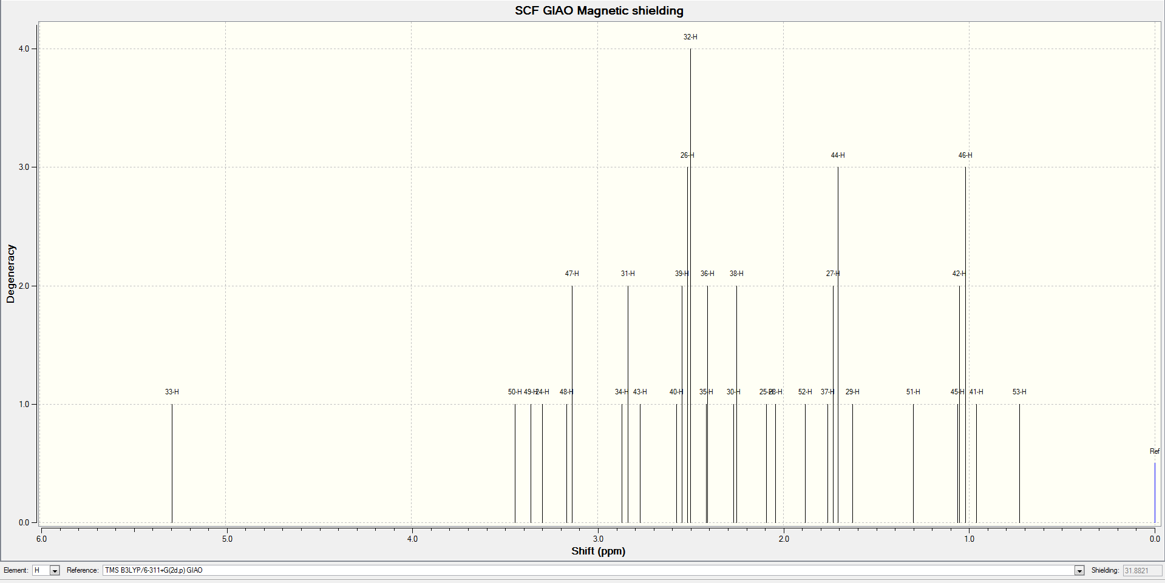The width and height of the screenshot is (1165, 583).
Task: Select the 37-H peak label
Action: pyautogui.click(x=827, y=392)
